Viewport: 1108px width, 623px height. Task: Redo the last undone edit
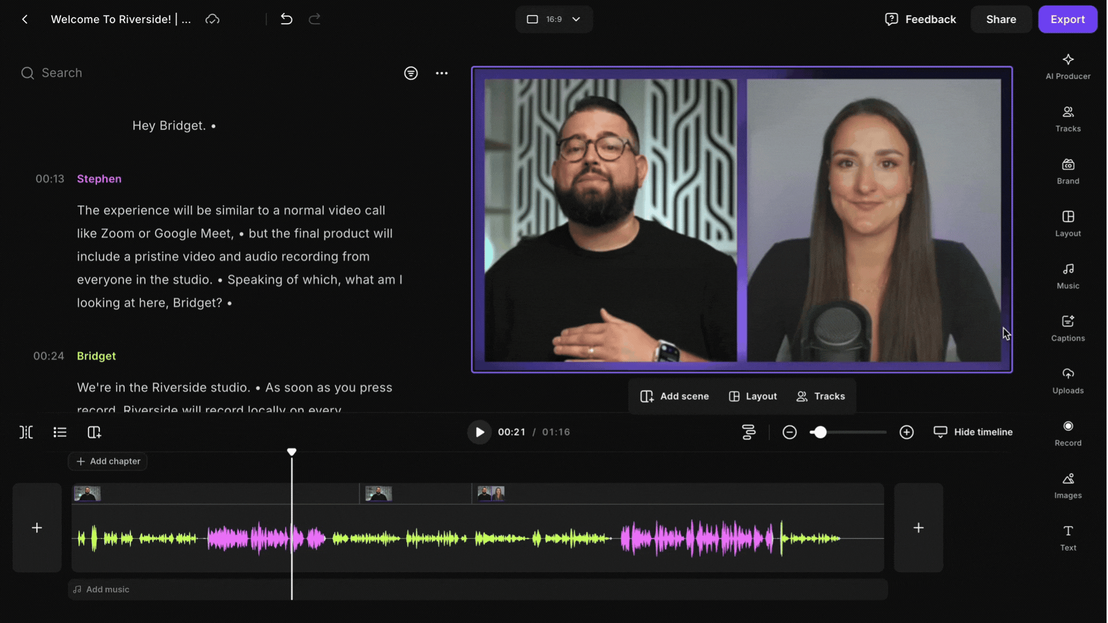315,19
